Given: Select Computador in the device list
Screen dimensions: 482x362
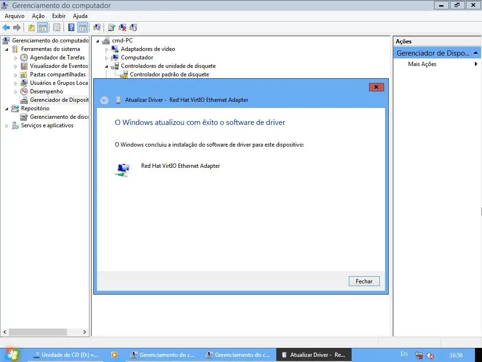Looking at the screenshot, I should point(137,58).
